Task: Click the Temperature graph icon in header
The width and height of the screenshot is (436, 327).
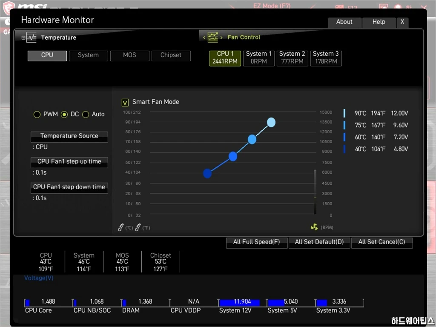Action: tap(32, 38)
